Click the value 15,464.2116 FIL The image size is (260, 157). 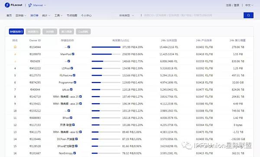coord(169,47)
